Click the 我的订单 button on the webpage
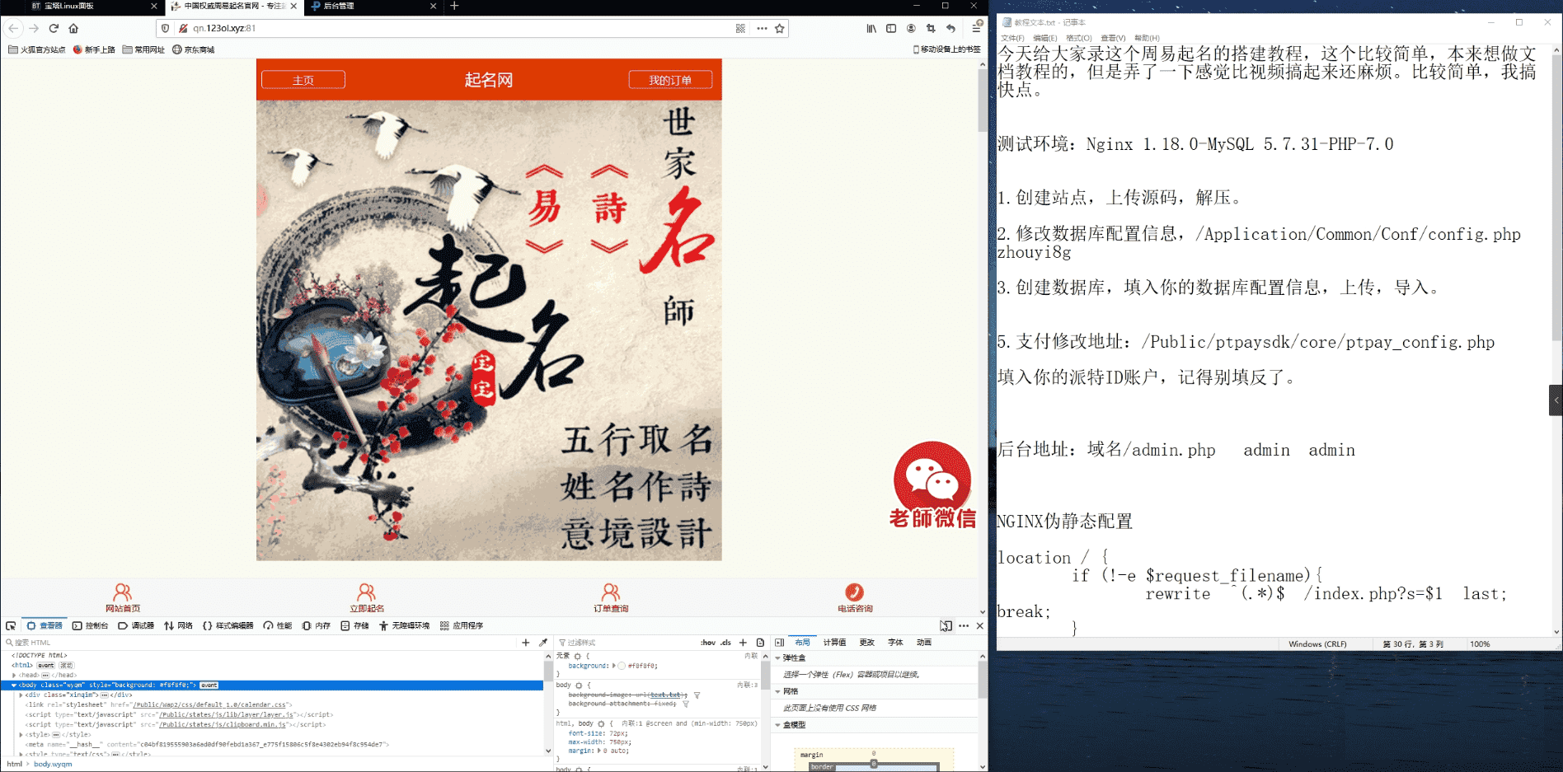The image size is (1563, 772). tap(670, 80)
